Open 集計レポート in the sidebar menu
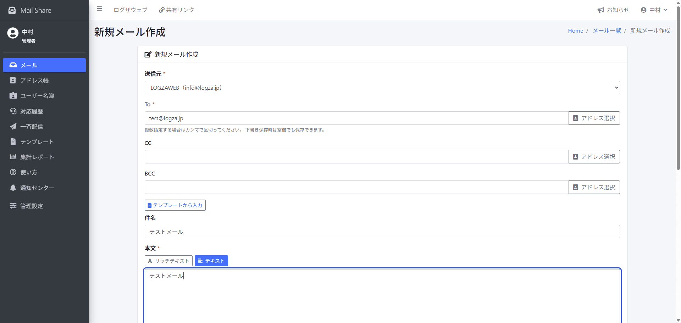Viewport: 681px width, 323px height. pos(44,157)
